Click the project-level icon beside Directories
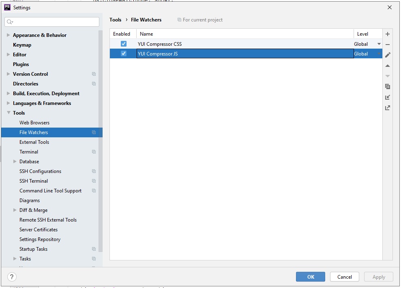The image size is (401, 288). point(94,83)
